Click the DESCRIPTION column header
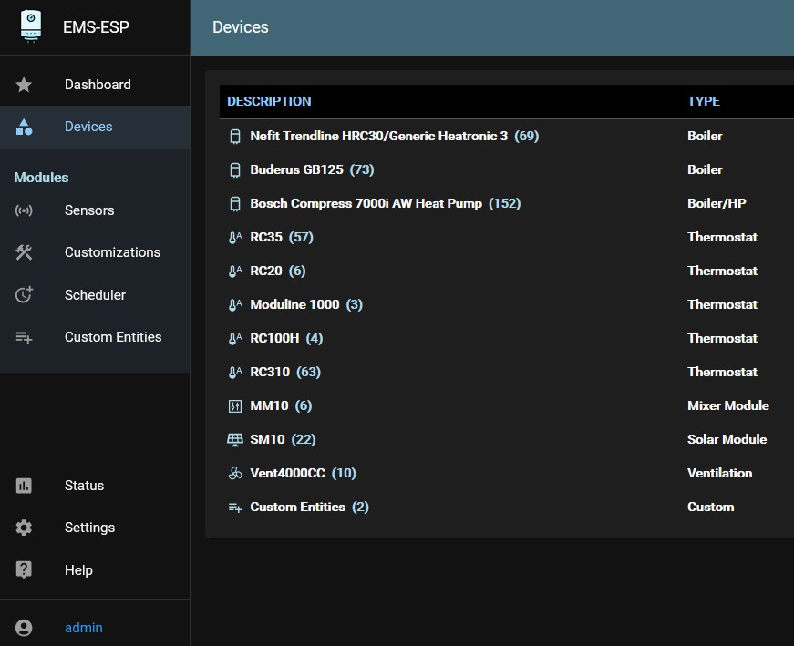794x646 pixels. [x=269, y=101]
